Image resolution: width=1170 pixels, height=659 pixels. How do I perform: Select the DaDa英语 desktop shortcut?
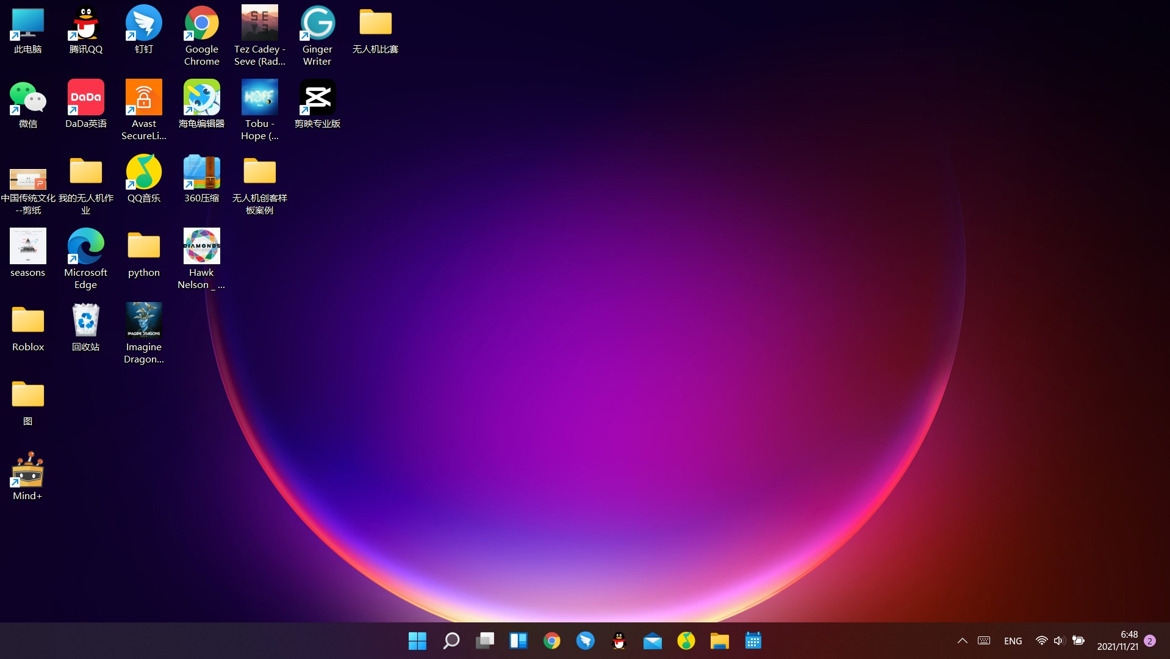pyautogui.click(x=86, y=105)
